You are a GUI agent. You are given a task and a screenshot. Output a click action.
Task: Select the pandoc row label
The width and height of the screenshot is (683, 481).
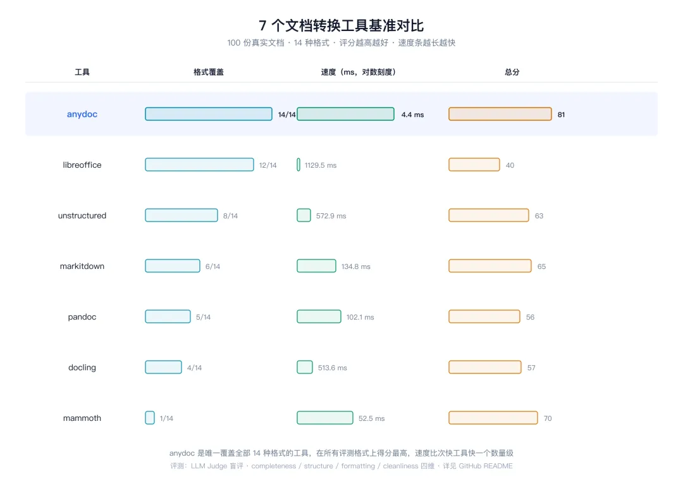point(82,316)
